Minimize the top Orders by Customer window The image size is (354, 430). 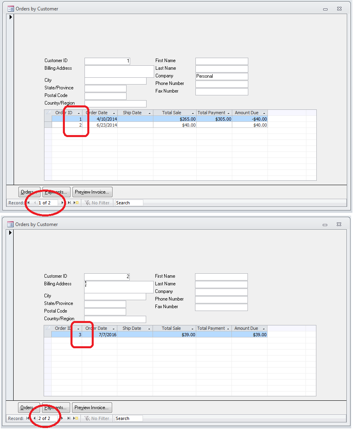(325, 9)
